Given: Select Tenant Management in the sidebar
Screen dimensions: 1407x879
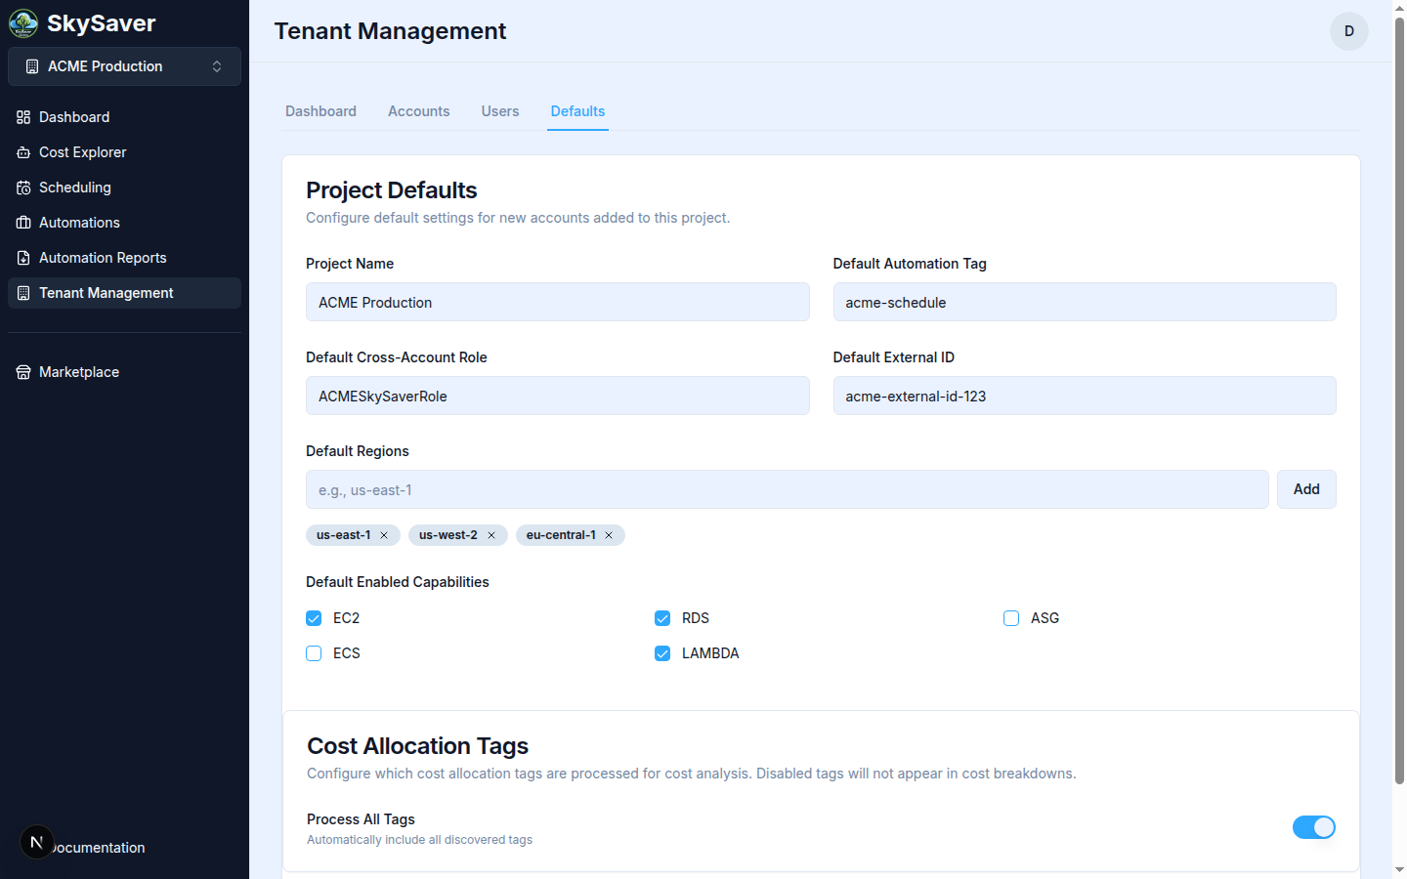Looking at the screenshot, I should point(106,292).
